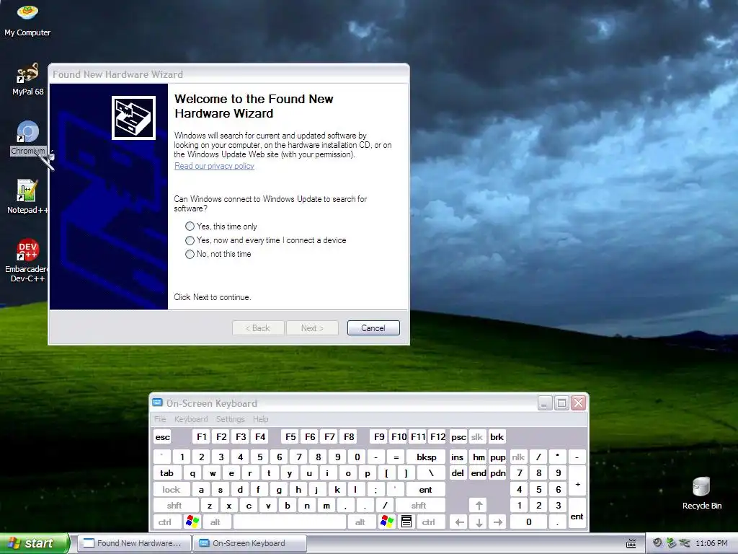This screenshot has width=738, height=554.
Task: Open the Settings menu
Action: [x=230, y=419]
